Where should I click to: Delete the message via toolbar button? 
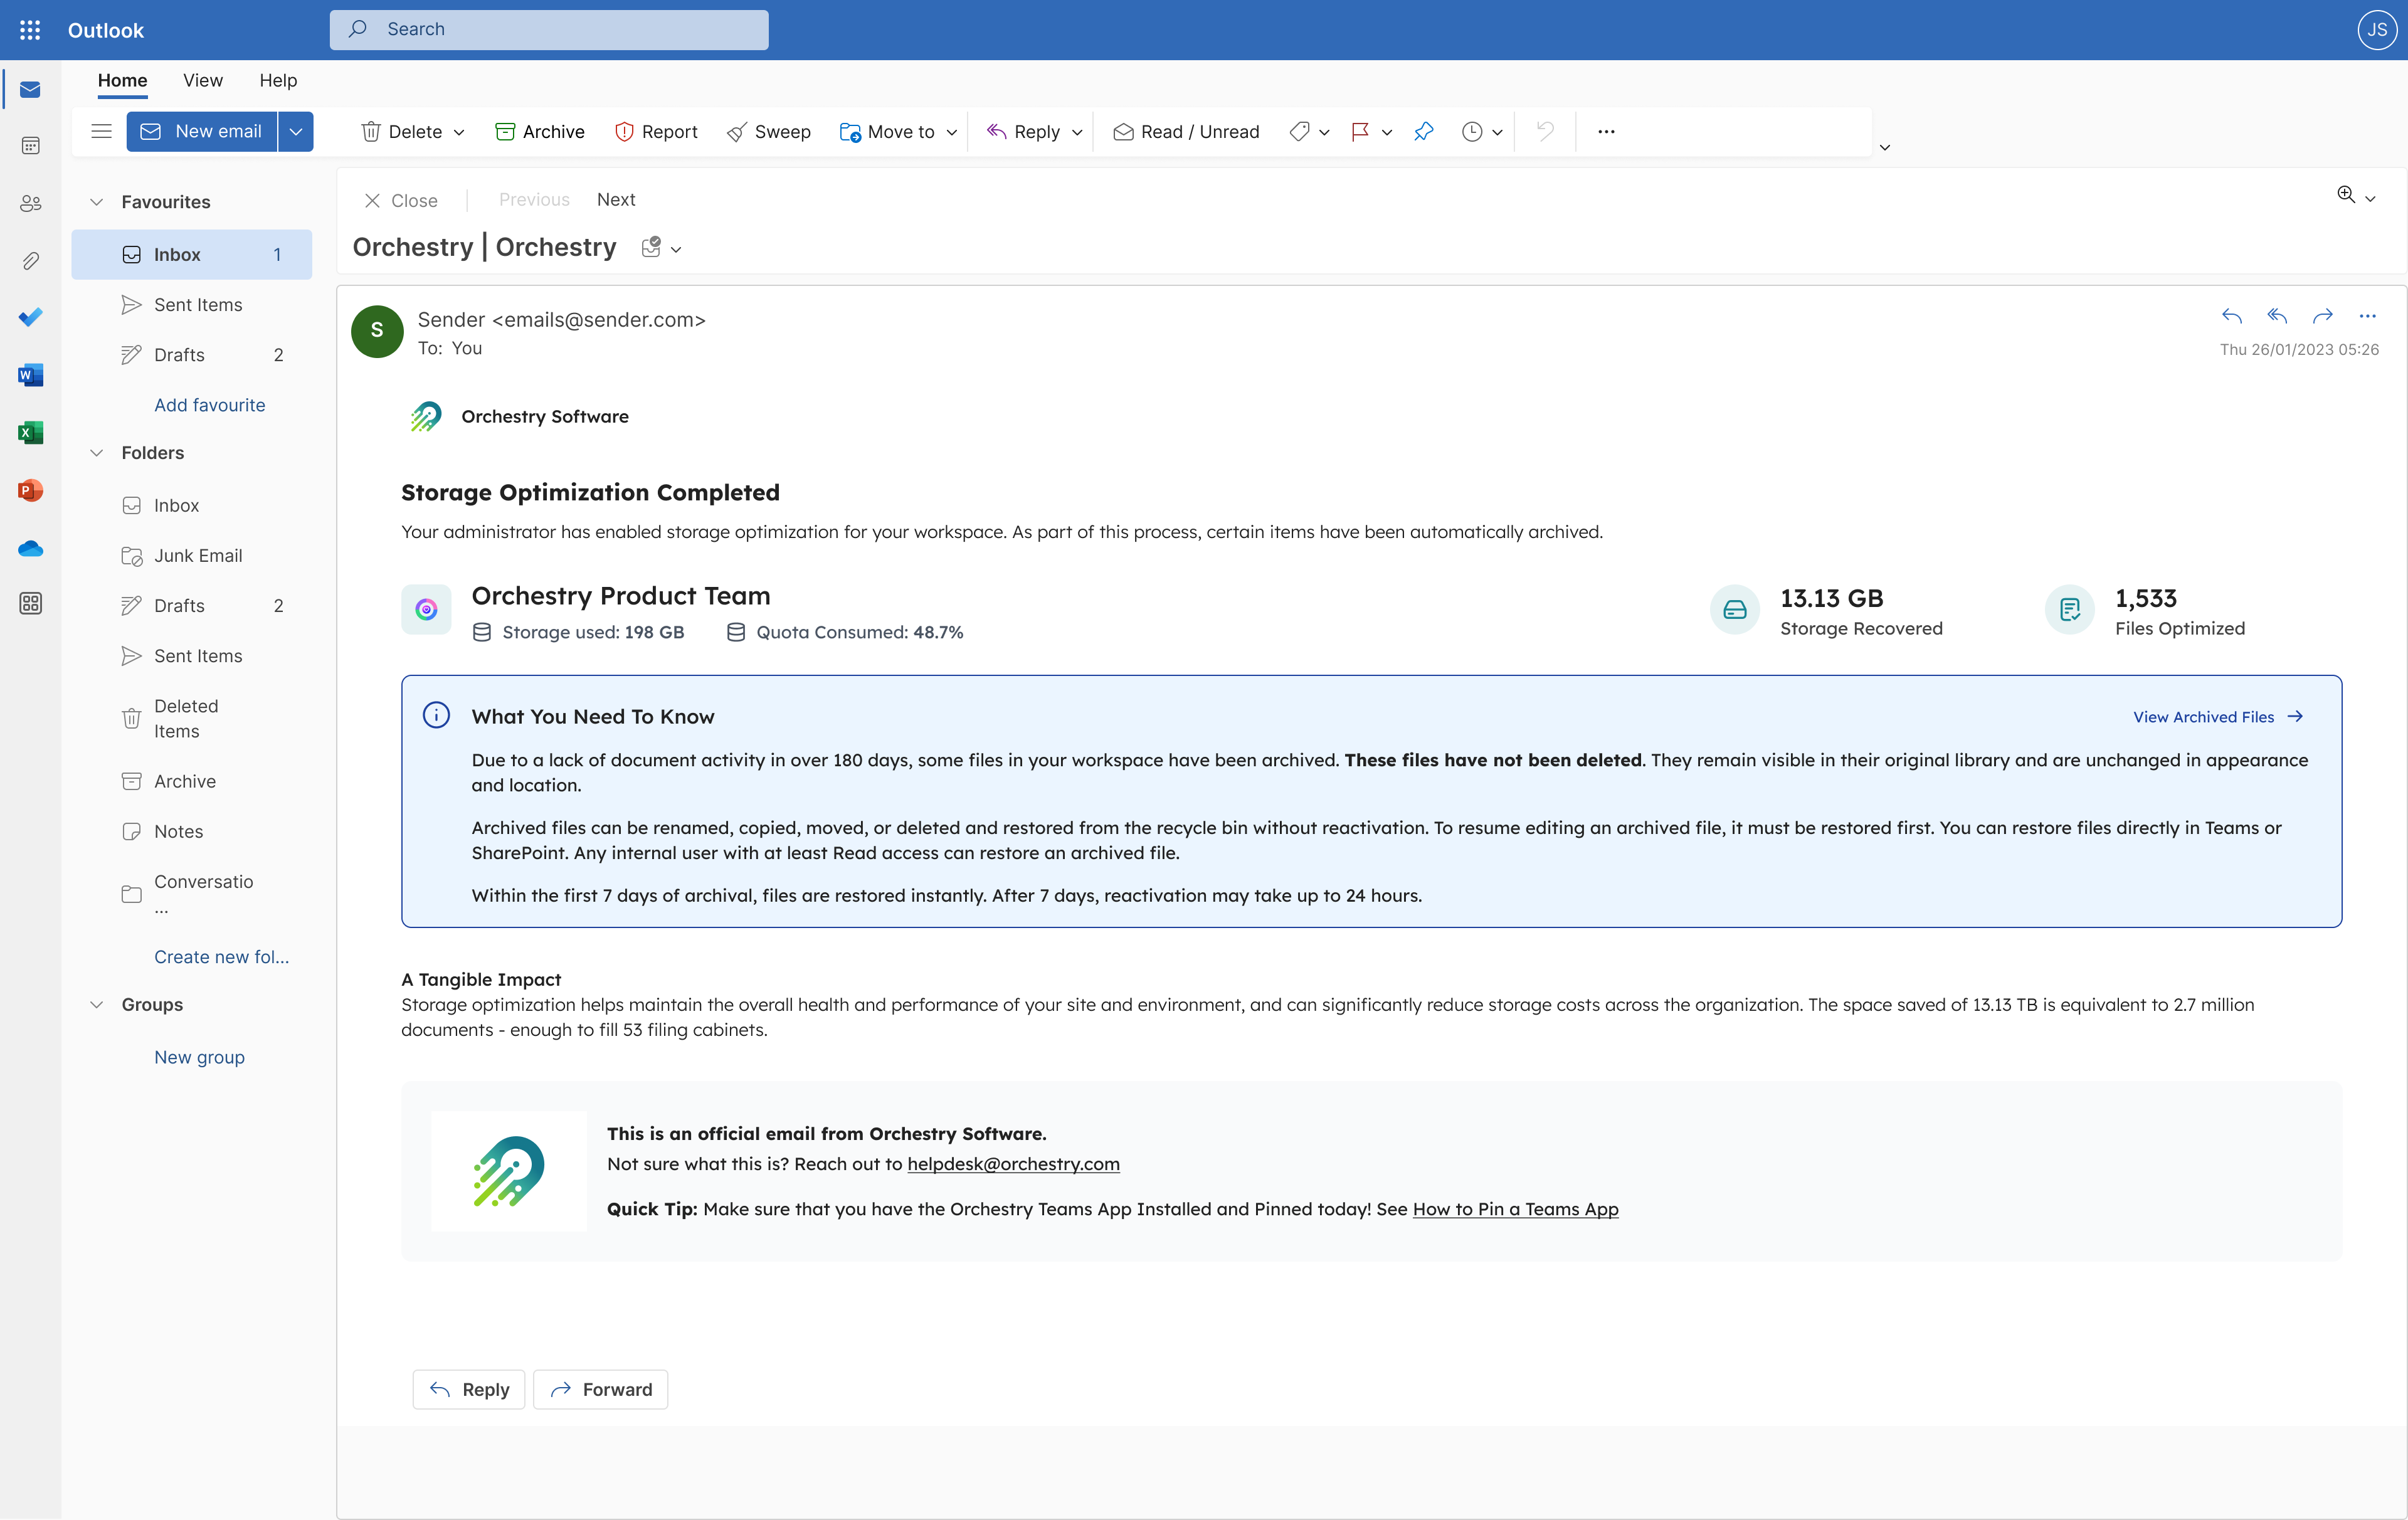point(402,132)
